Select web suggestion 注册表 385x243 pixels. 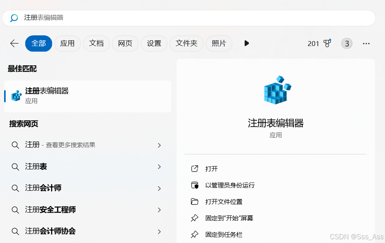coord(88,167)
